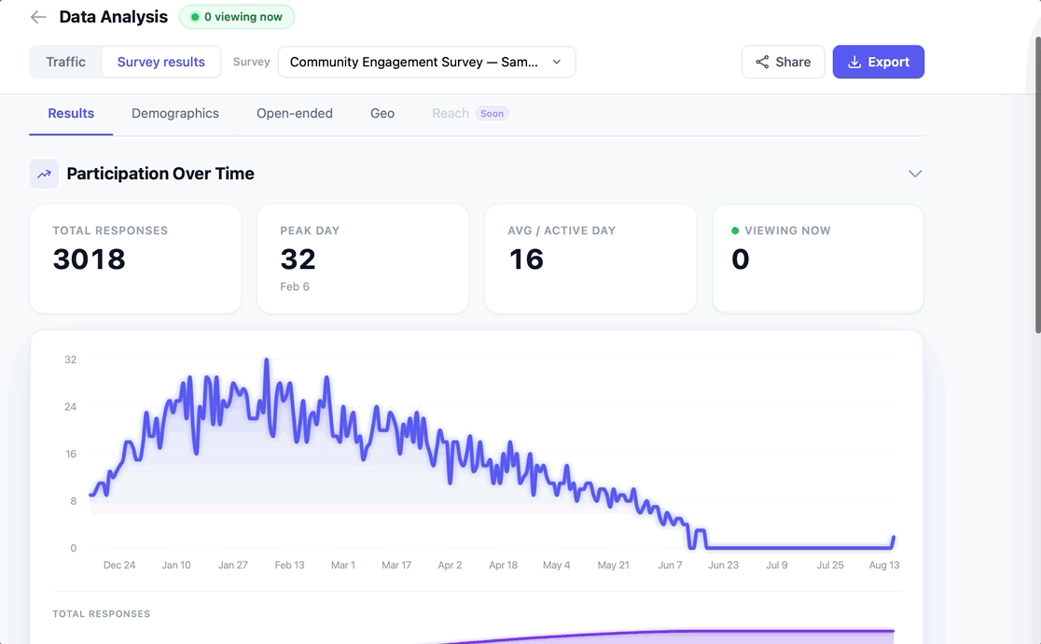Go to the Geo tab
Viewport: 1041px width, 644px height.
click(x=382, y=114)
